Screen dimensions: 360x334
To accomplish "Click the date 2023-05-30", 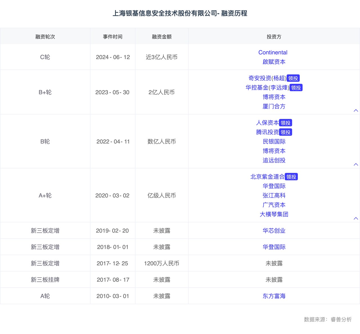I will click(x=112, y=92).
